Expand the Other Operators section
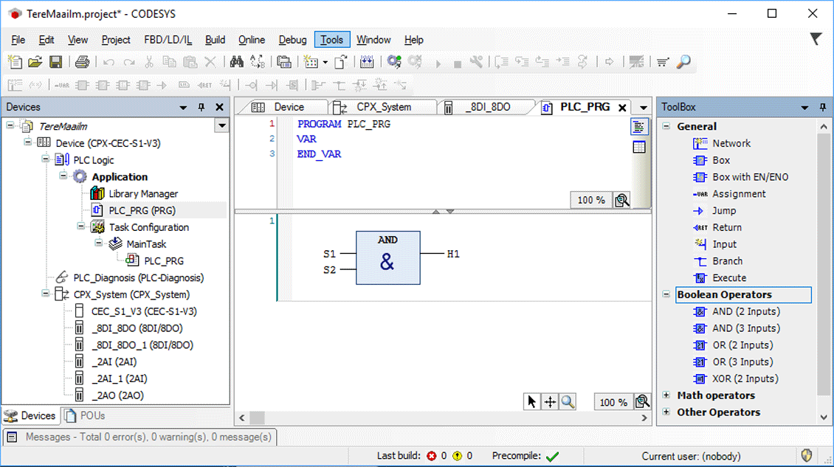 (x=666, y=412)
